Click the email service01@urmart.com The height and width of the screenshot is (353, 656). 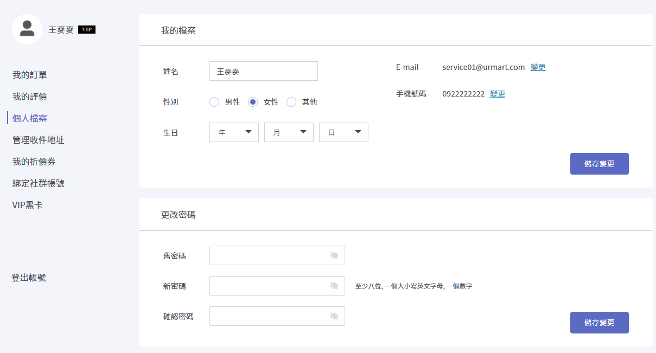click(x=483, y=67)
